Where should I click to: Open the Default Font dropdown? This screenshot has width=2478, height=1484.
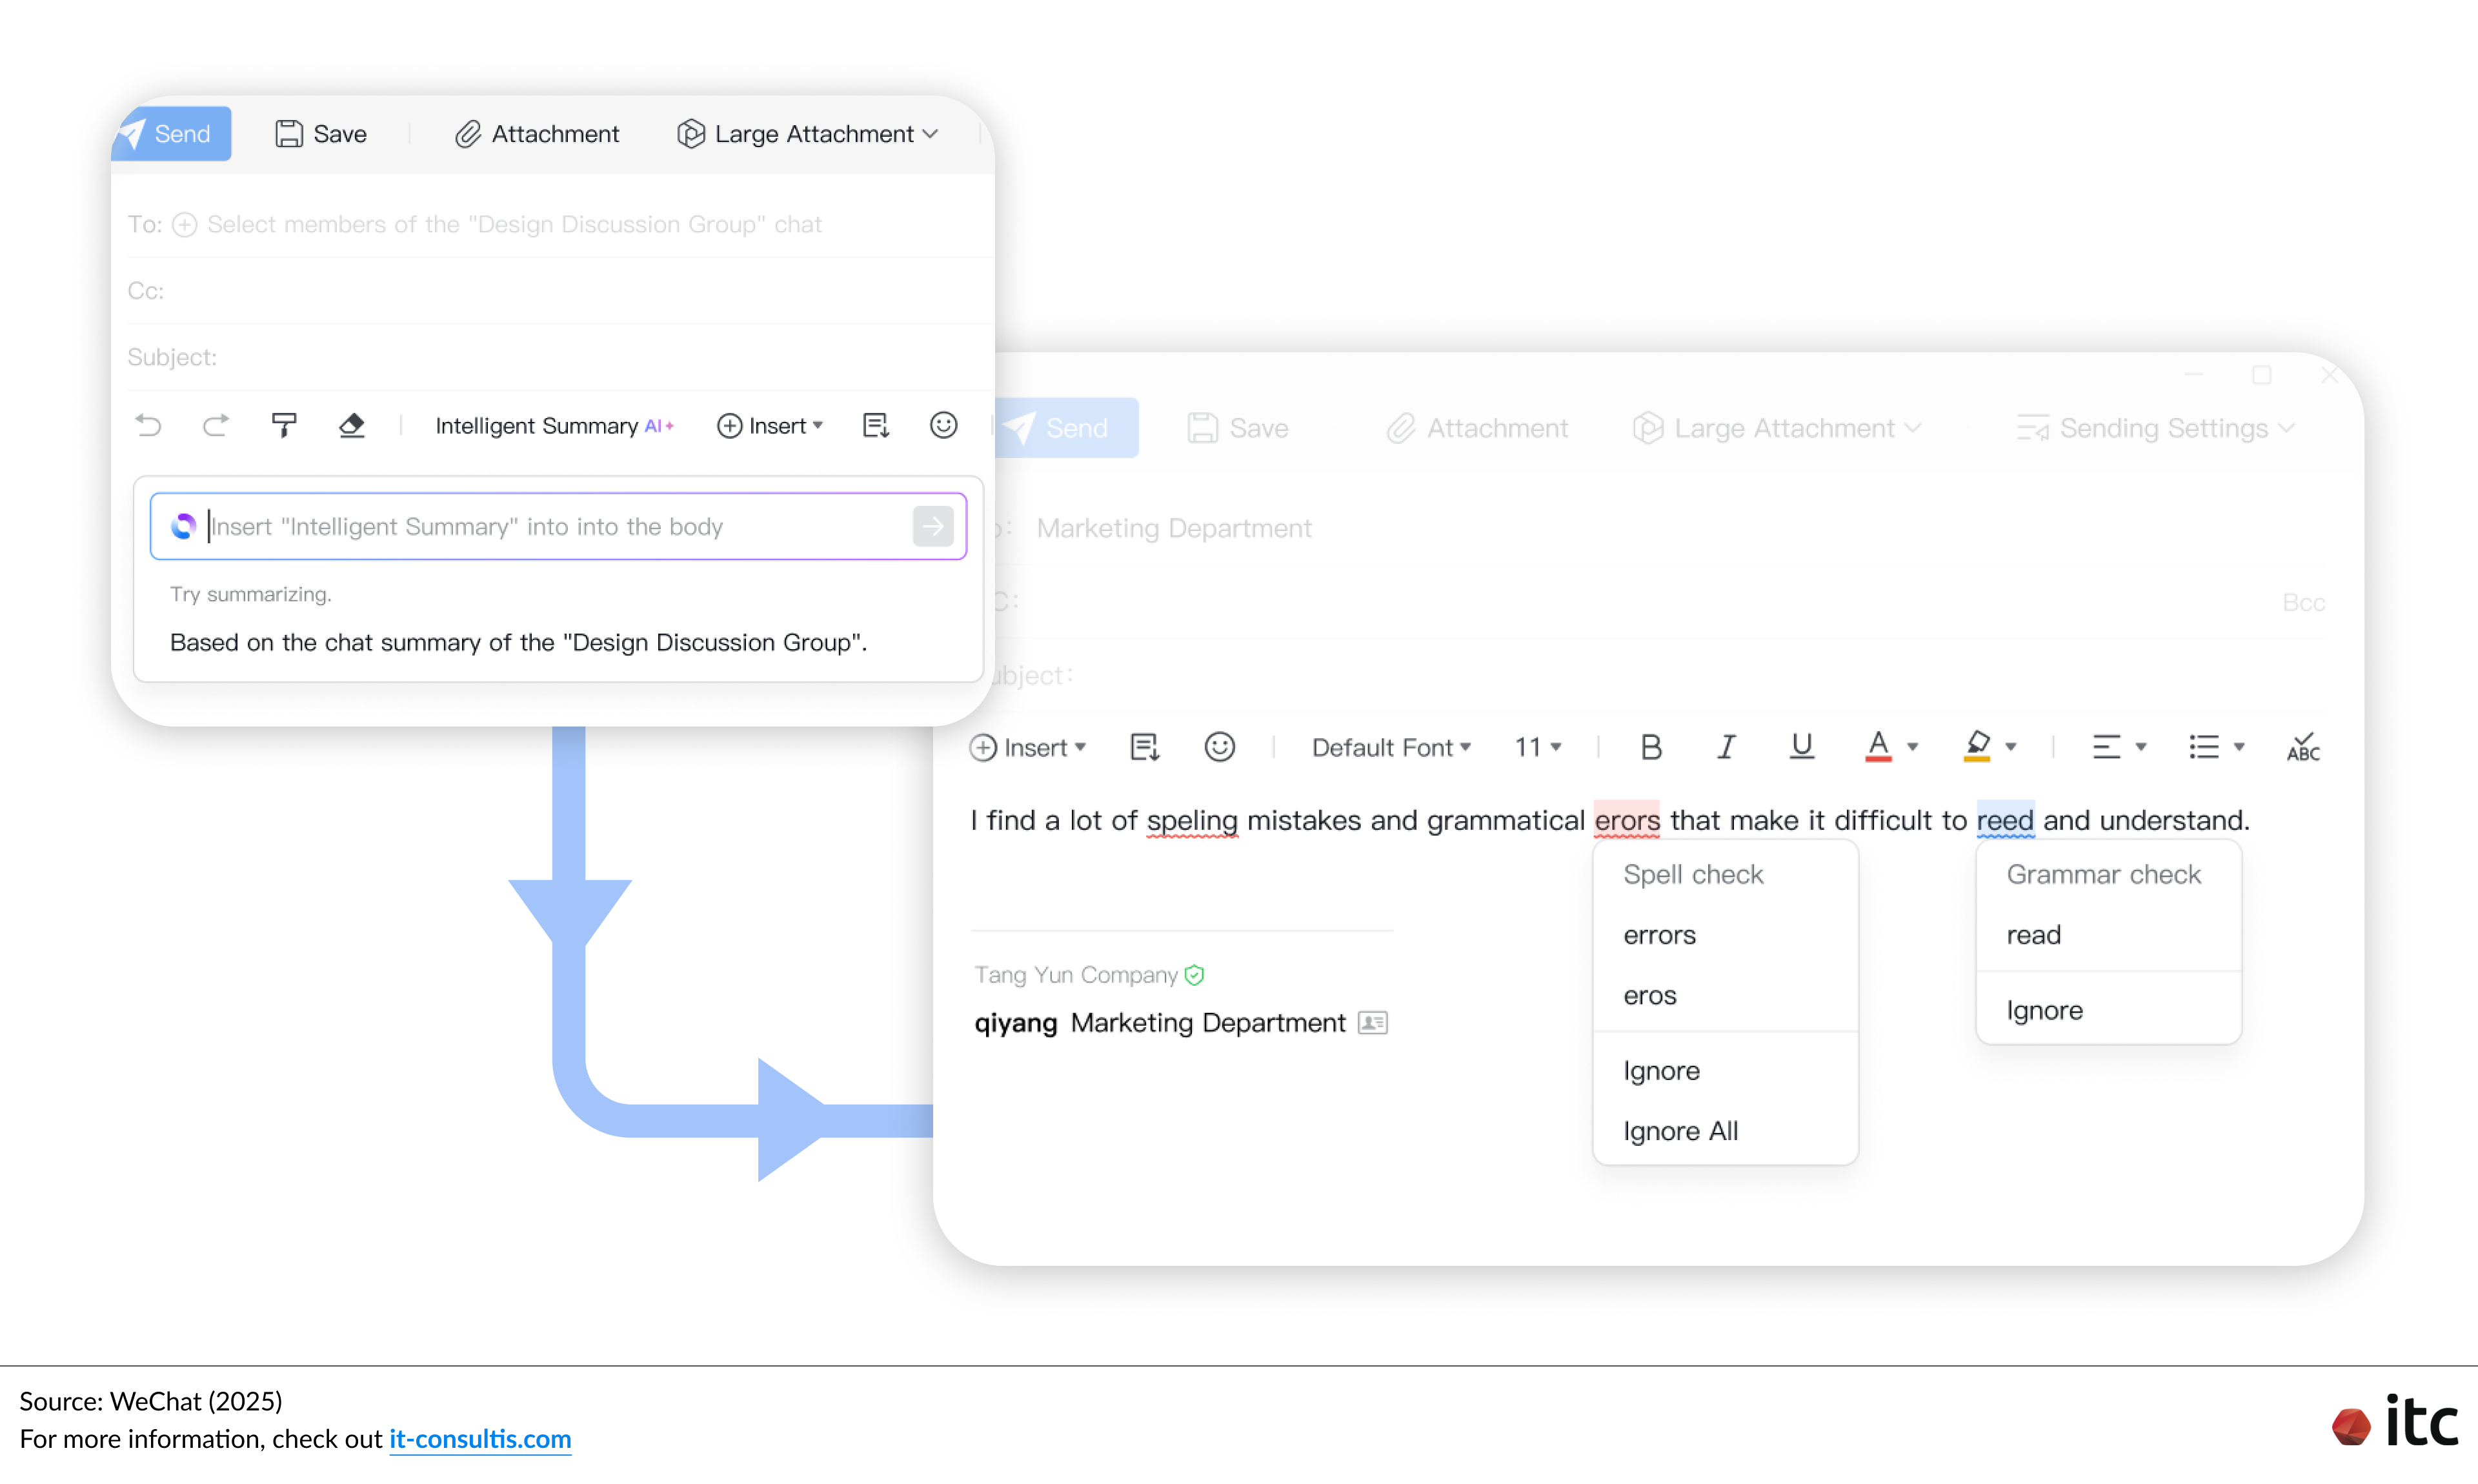1391,747
